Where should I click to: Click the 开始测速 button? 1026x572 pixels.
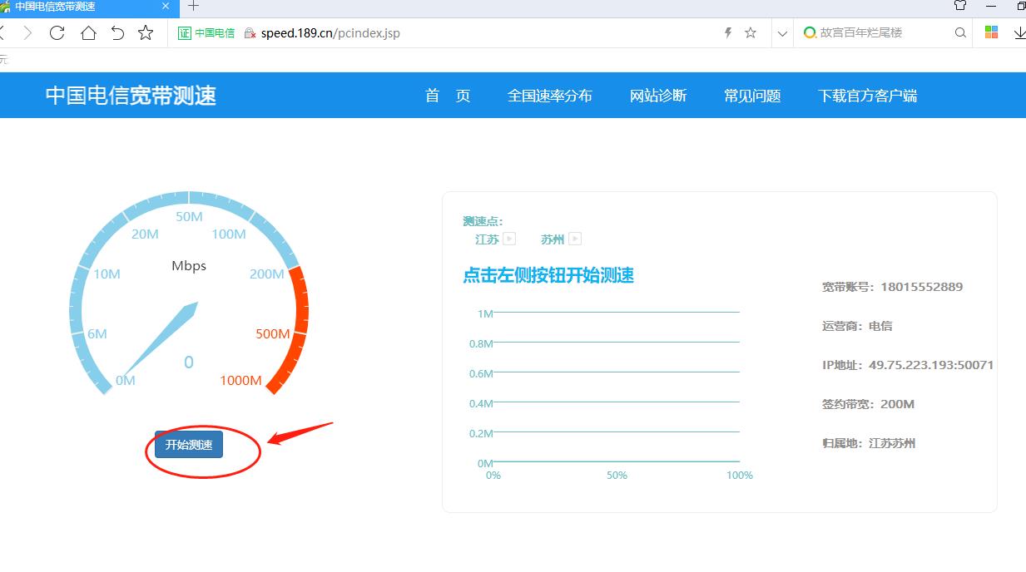point(189,445)
